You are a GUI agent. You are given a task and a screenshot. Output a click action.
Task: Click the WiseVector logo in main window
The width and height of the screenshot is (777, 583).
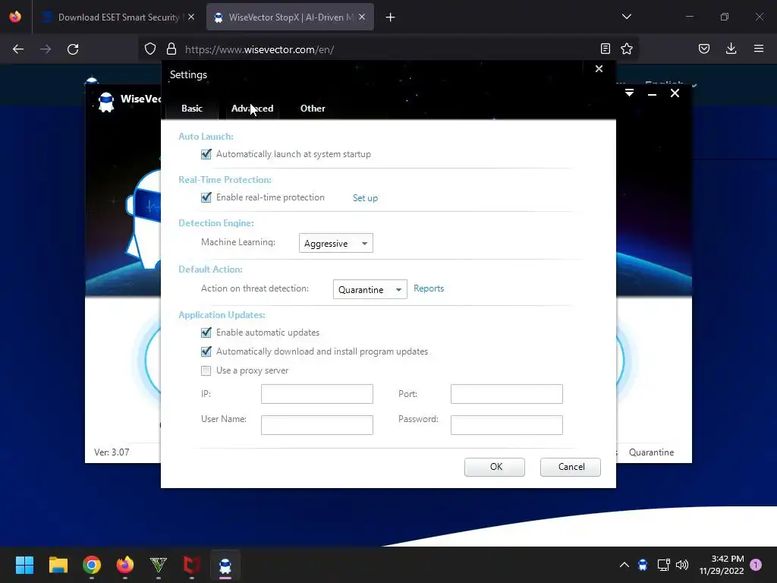tap(106, 102)
